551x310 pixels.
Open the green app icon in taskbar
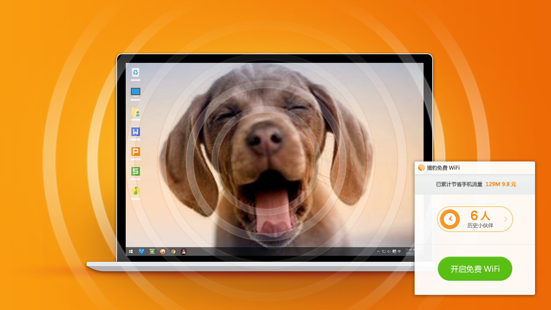coord(152,251)
